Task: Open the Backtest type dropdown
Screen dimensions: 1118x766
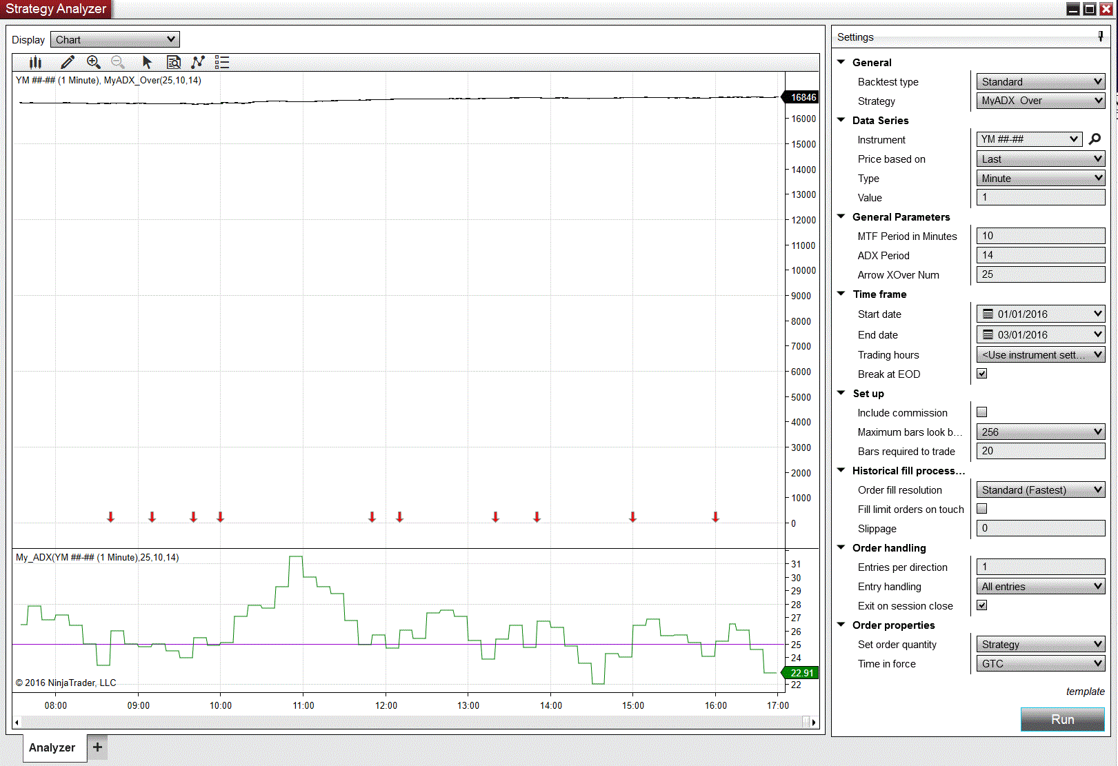Action: [x=1041, y=82]
